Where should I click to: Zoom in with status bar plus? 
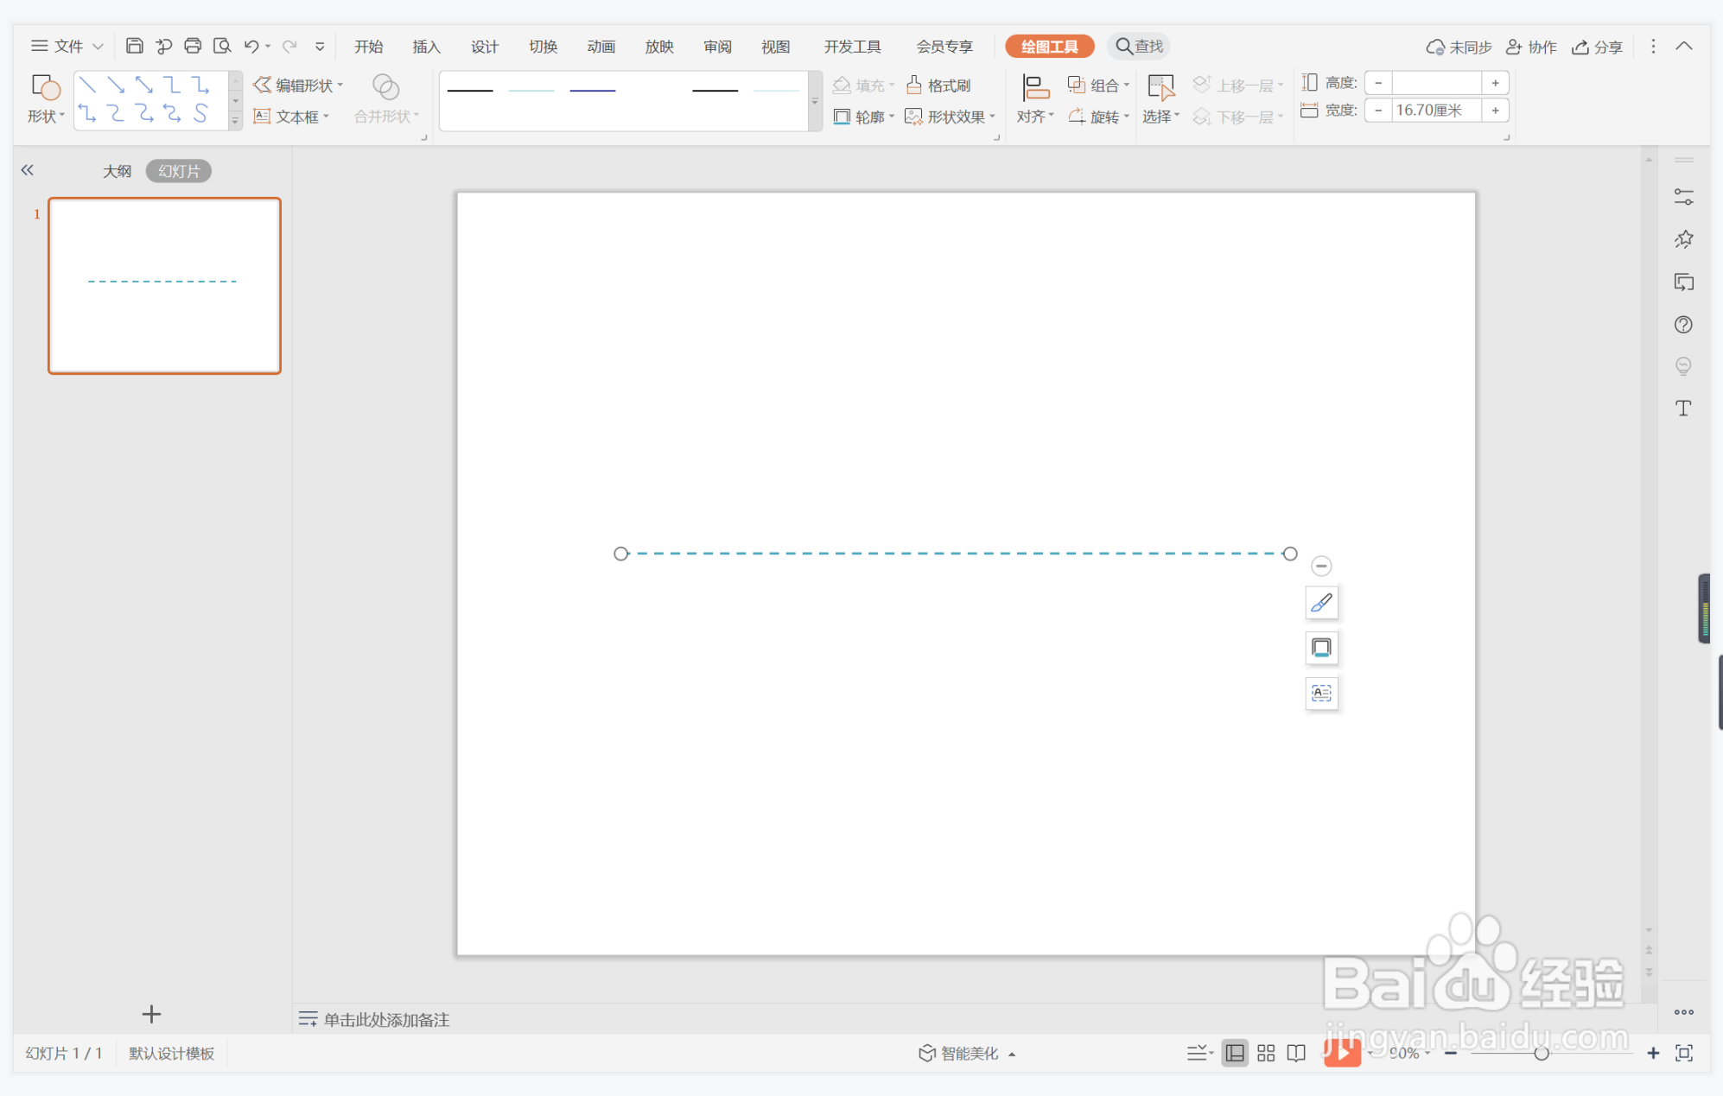[1653, 1053]
